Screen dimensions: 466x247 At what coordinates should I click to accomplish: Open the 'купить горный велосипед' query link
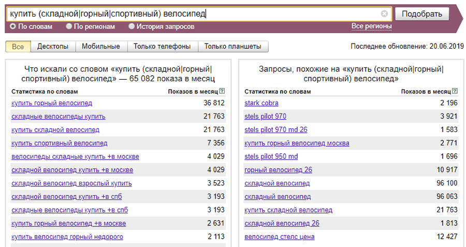tap(52, 103)
